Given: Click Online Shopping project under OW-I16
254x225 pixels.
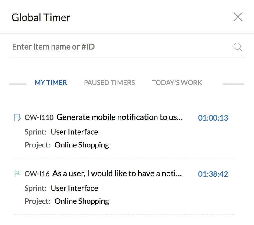Looking at the screenshot, I should click(x=82, y=201).
